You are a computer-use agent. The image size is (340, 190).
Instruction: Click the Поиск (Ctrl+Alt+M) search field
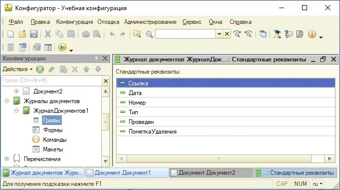pos(52,81)
